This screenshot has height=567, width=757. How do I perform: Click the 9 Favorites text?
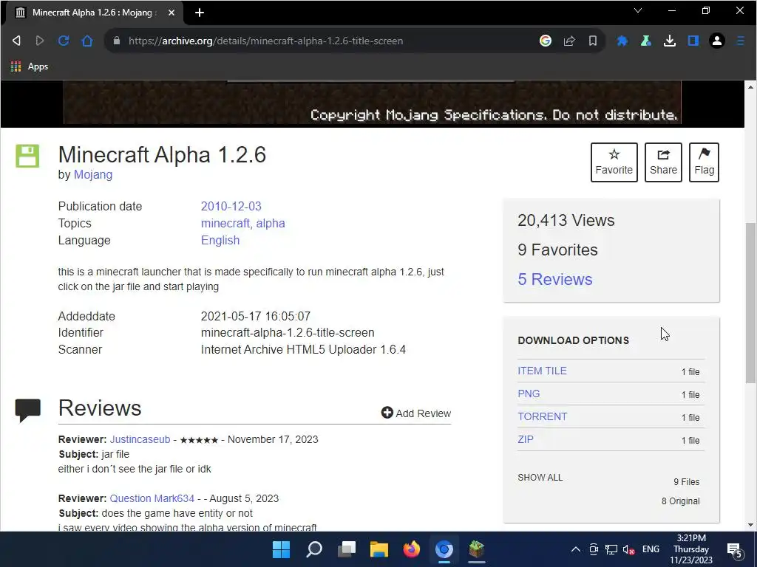[557, 250]
